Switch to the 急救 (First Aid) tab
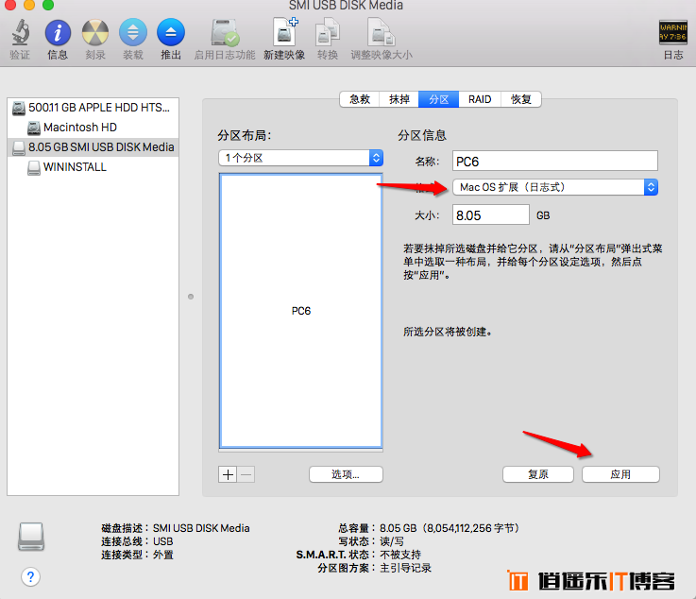 pos(359,99)
